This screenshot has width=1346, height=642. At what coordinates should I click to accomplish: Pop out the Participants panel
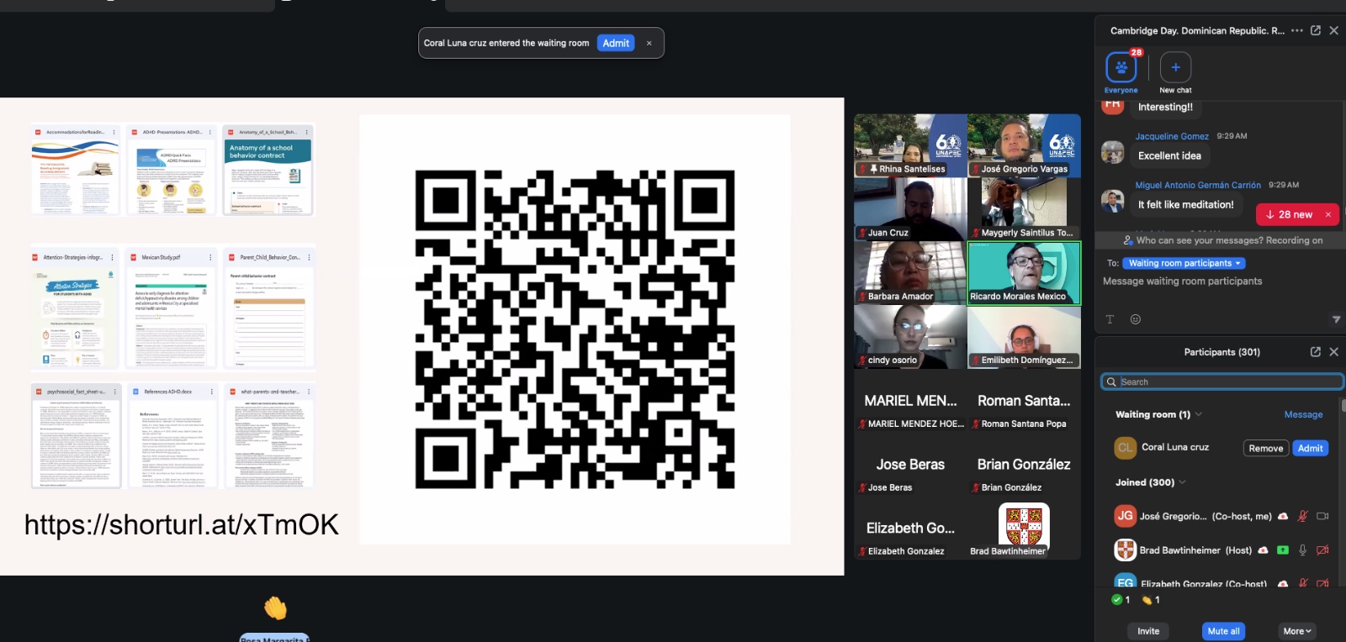[1316, 352]
